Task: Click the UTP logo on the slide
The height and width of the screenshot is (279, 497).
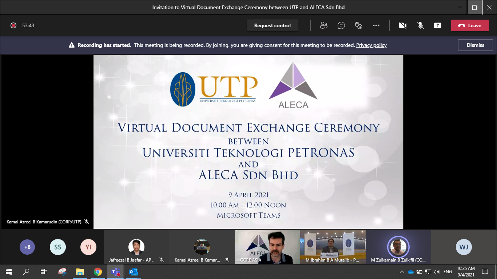Action: point(214,89)
